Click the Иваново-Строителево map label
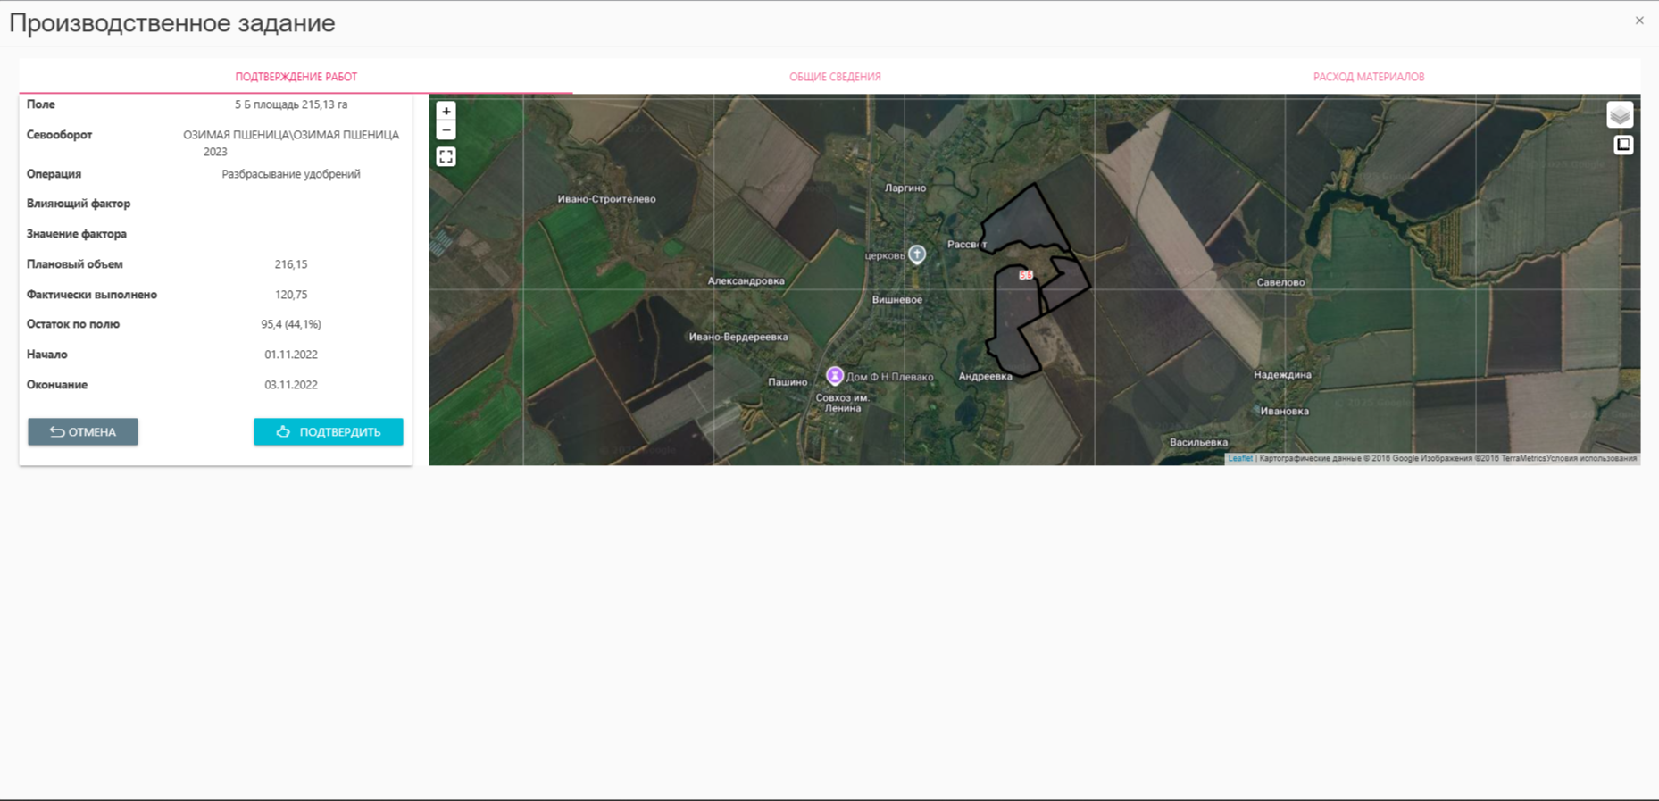 coord(606,199)
